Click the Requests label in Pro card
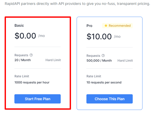152x113 pixels. click(x=93, y=56)
